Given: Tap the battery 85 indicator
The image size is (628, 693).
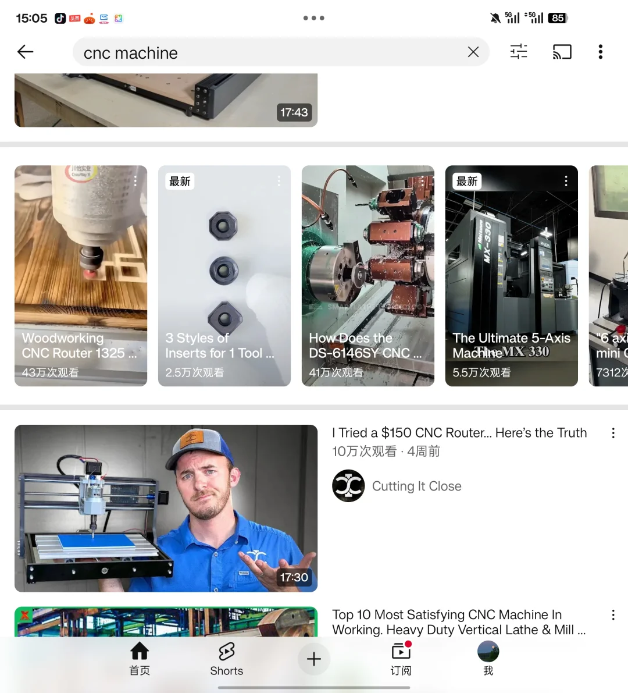Looking at the screenshot, I should (x=558, y=18).
